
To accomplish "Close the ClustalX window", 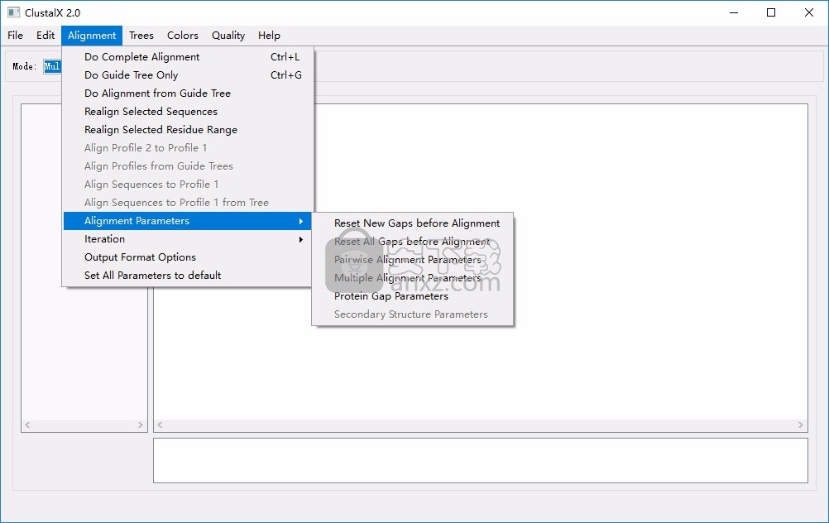I will pos(809,12).
